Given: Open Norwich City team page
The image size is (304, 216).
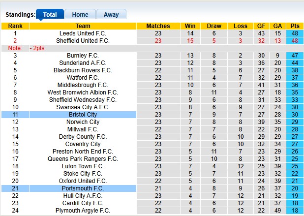Looking at the screenshot, I should (x=83, y=122).
